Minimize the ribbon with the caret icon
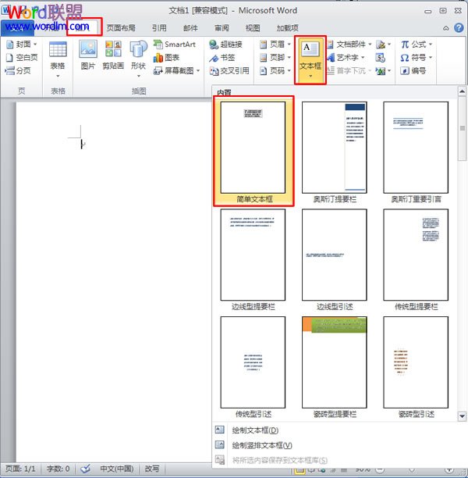This screenshot has width=468, height=478. click(x=446, y=28)
